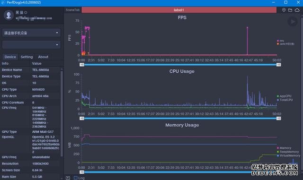Toggle the FPS series in FPS legend
This screenshot has width=303, height=180.
pos(280,41)
